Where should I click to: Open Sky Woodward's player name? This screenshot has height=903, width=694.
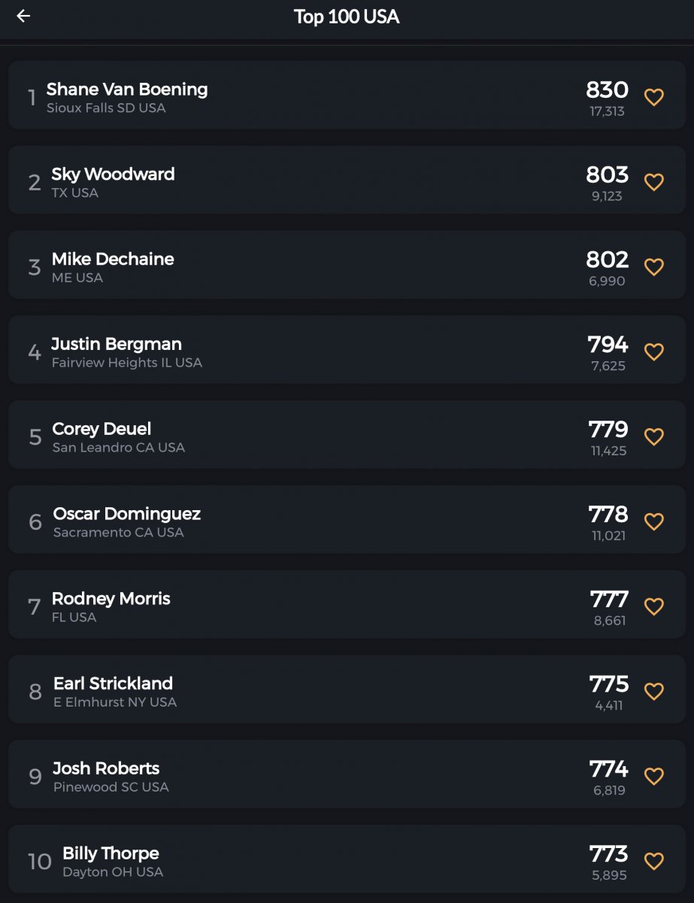pyautogui.click(x=113, y=175)
